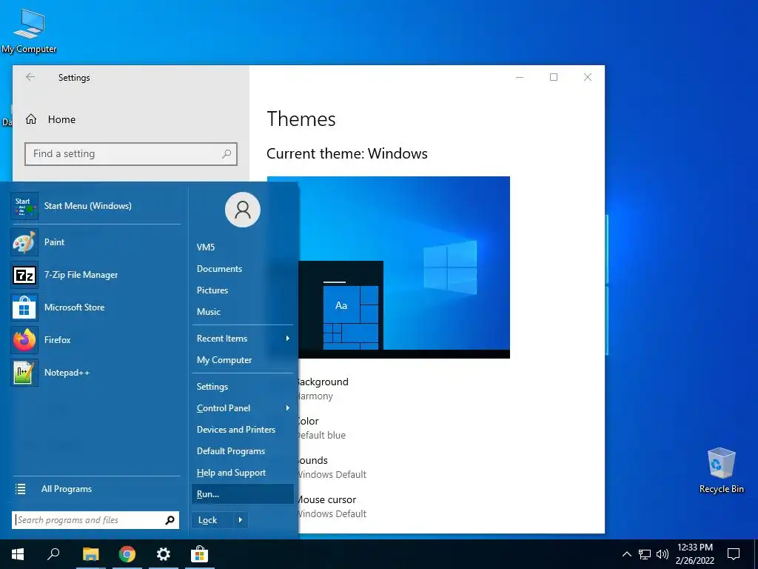The image size is (758, 569).
Task: Open the Start Menu (Windows) app icon
Action: (24, 206)
